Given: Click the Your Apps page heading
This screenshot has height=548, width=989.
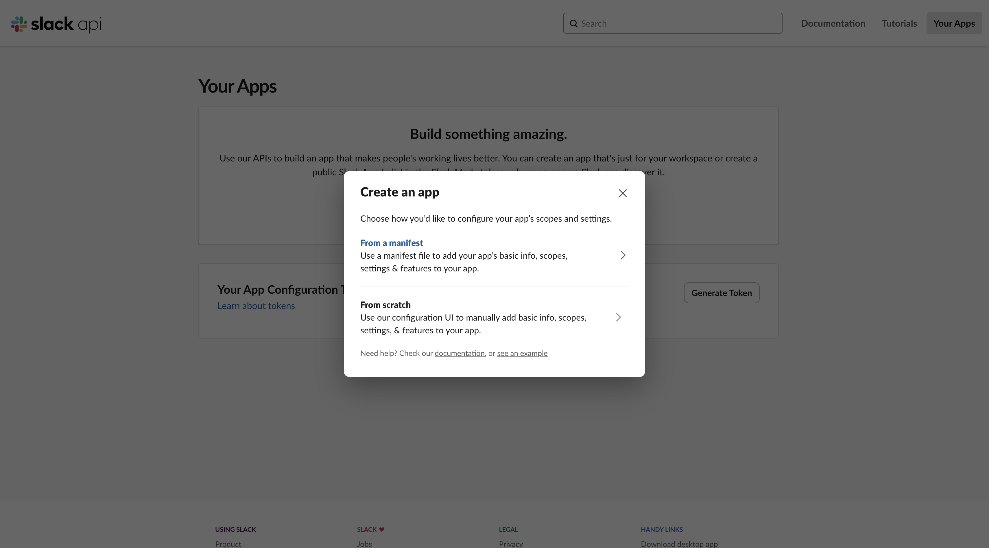Looking at the screenshot, I should [237, 86].
